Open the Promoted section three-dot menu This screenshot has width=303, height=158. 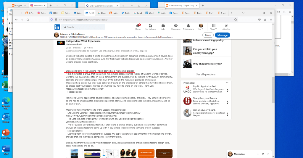pyautogui.click(x=227, y=83)
